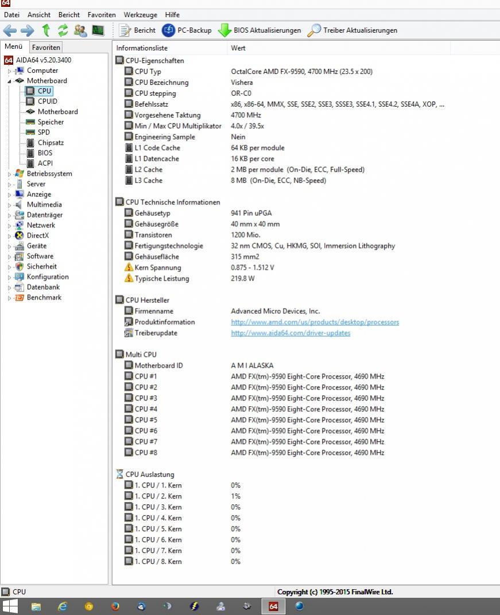Open the Werkzeuge menu
This screenshot has width=500, height=615.
tap(141, 15)
